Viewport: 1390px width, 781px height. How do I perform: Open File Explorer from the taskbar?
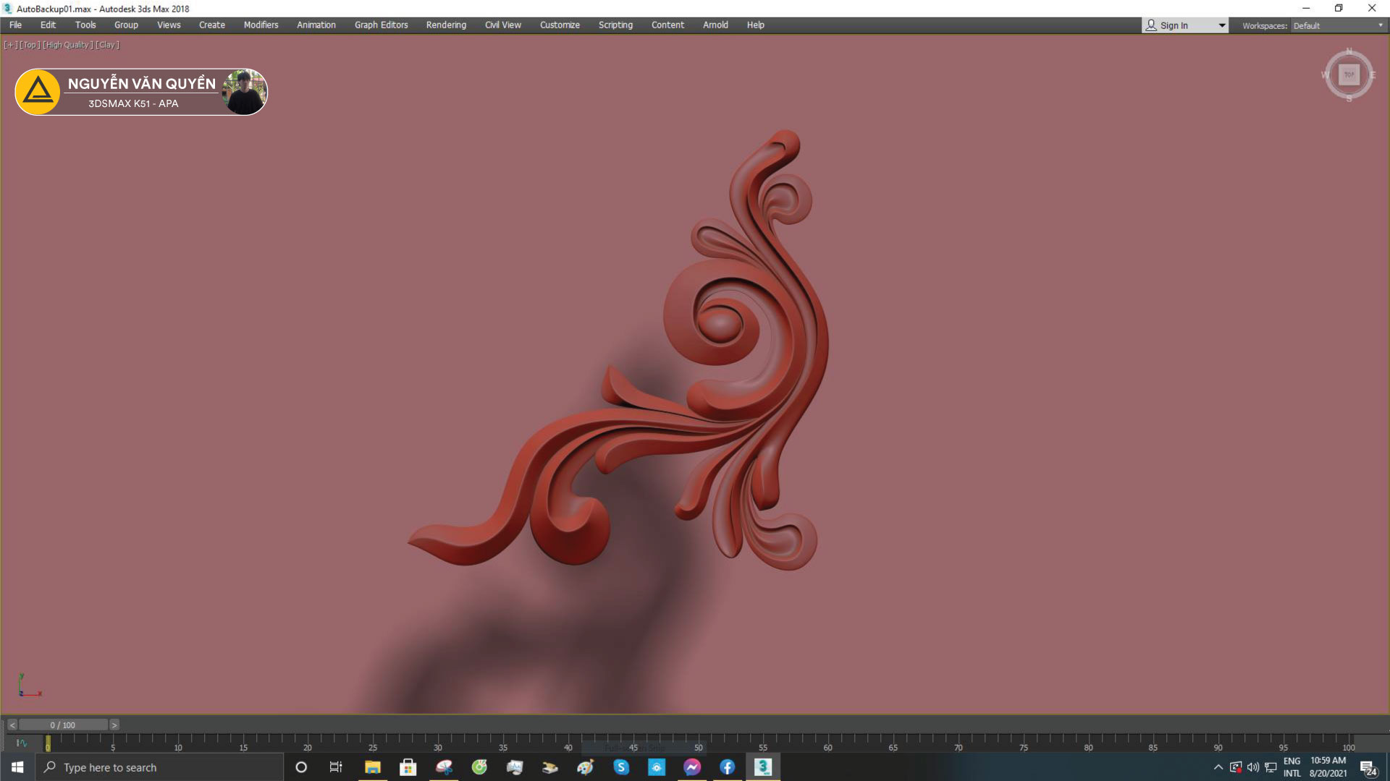(373, 767)
